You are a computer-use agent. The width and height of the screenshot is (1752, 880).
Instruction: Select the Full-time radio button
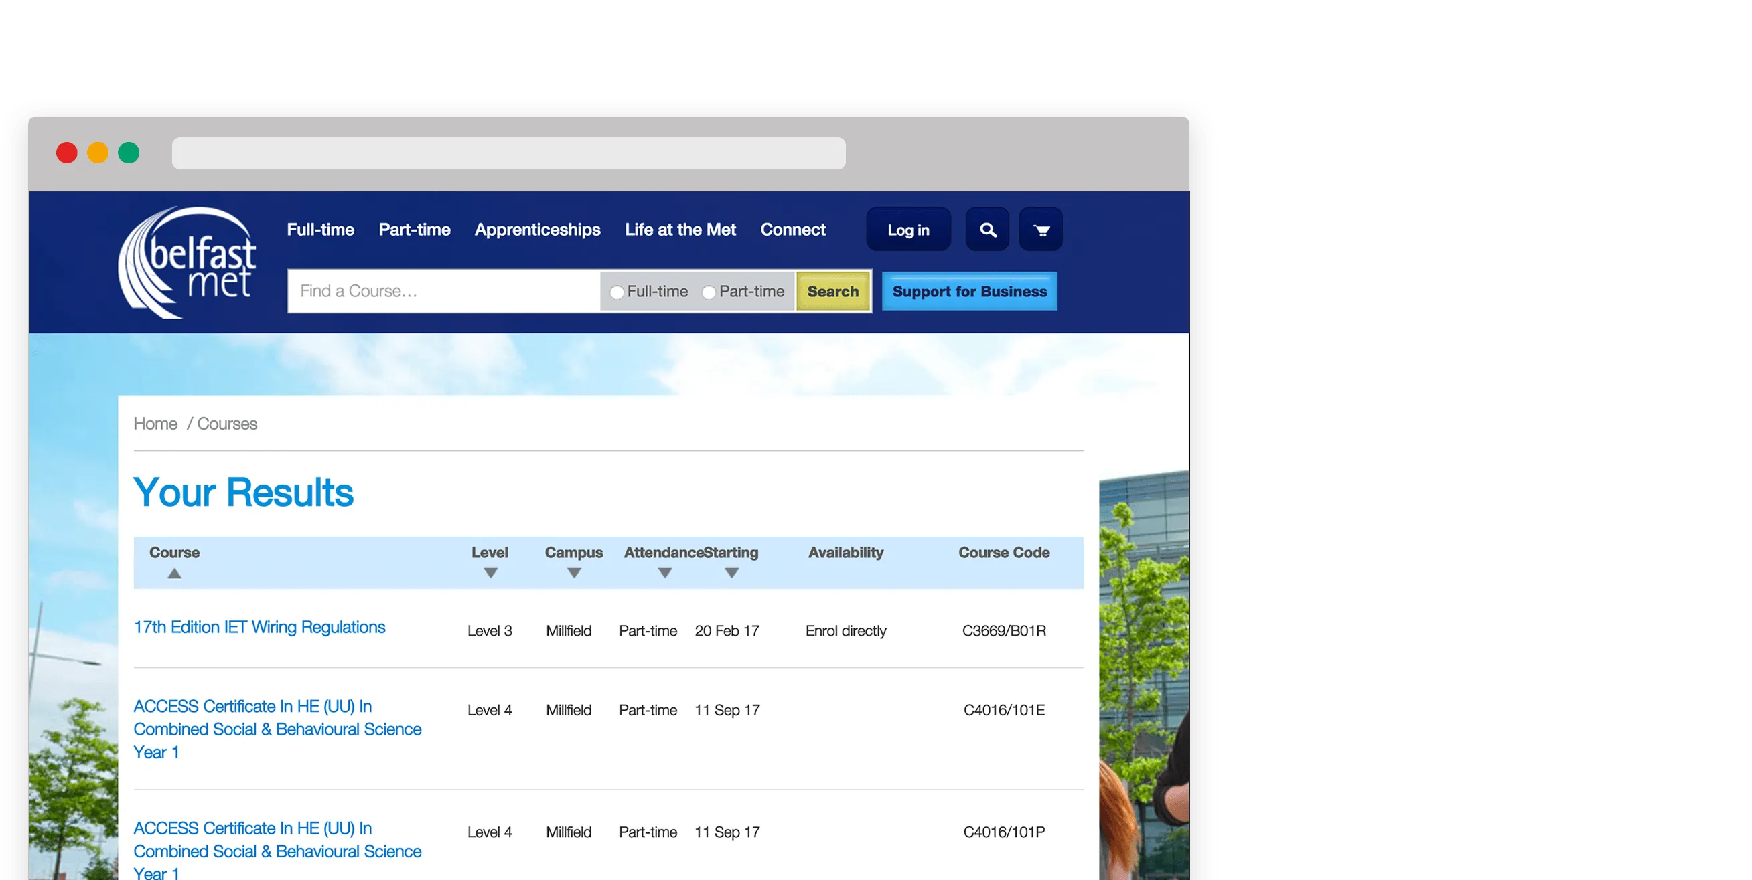617,291
